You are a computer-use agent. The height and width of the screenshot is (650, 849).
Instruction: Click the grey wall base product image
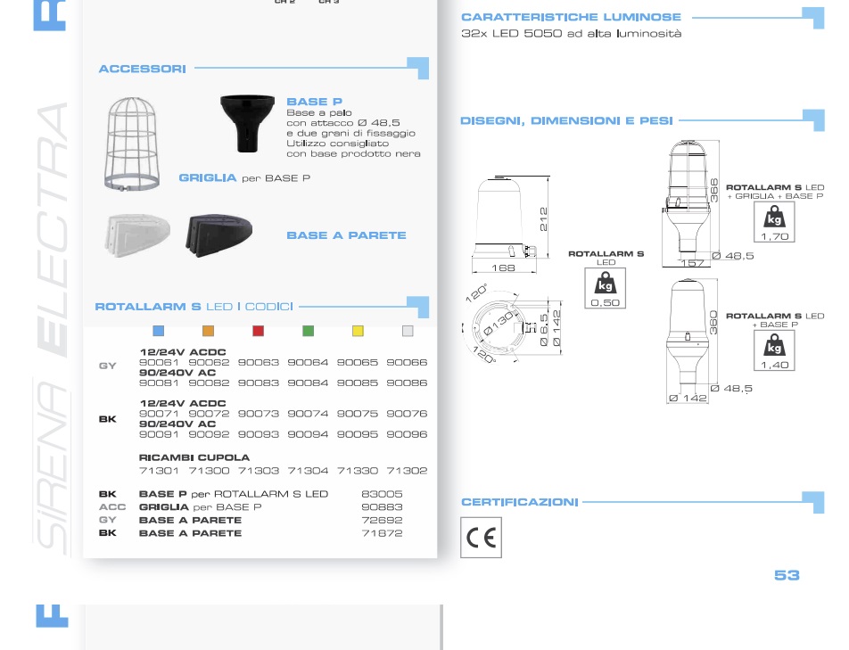138,234
